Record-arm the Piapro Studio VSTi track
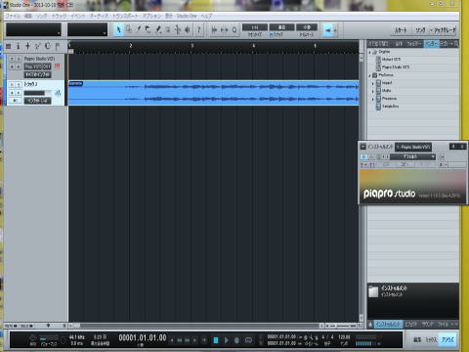469x352 pixels. [12, 66]
